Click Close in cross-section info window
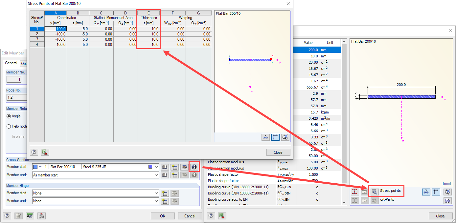This screenshot has width=456, height=223. pos(440,216)
